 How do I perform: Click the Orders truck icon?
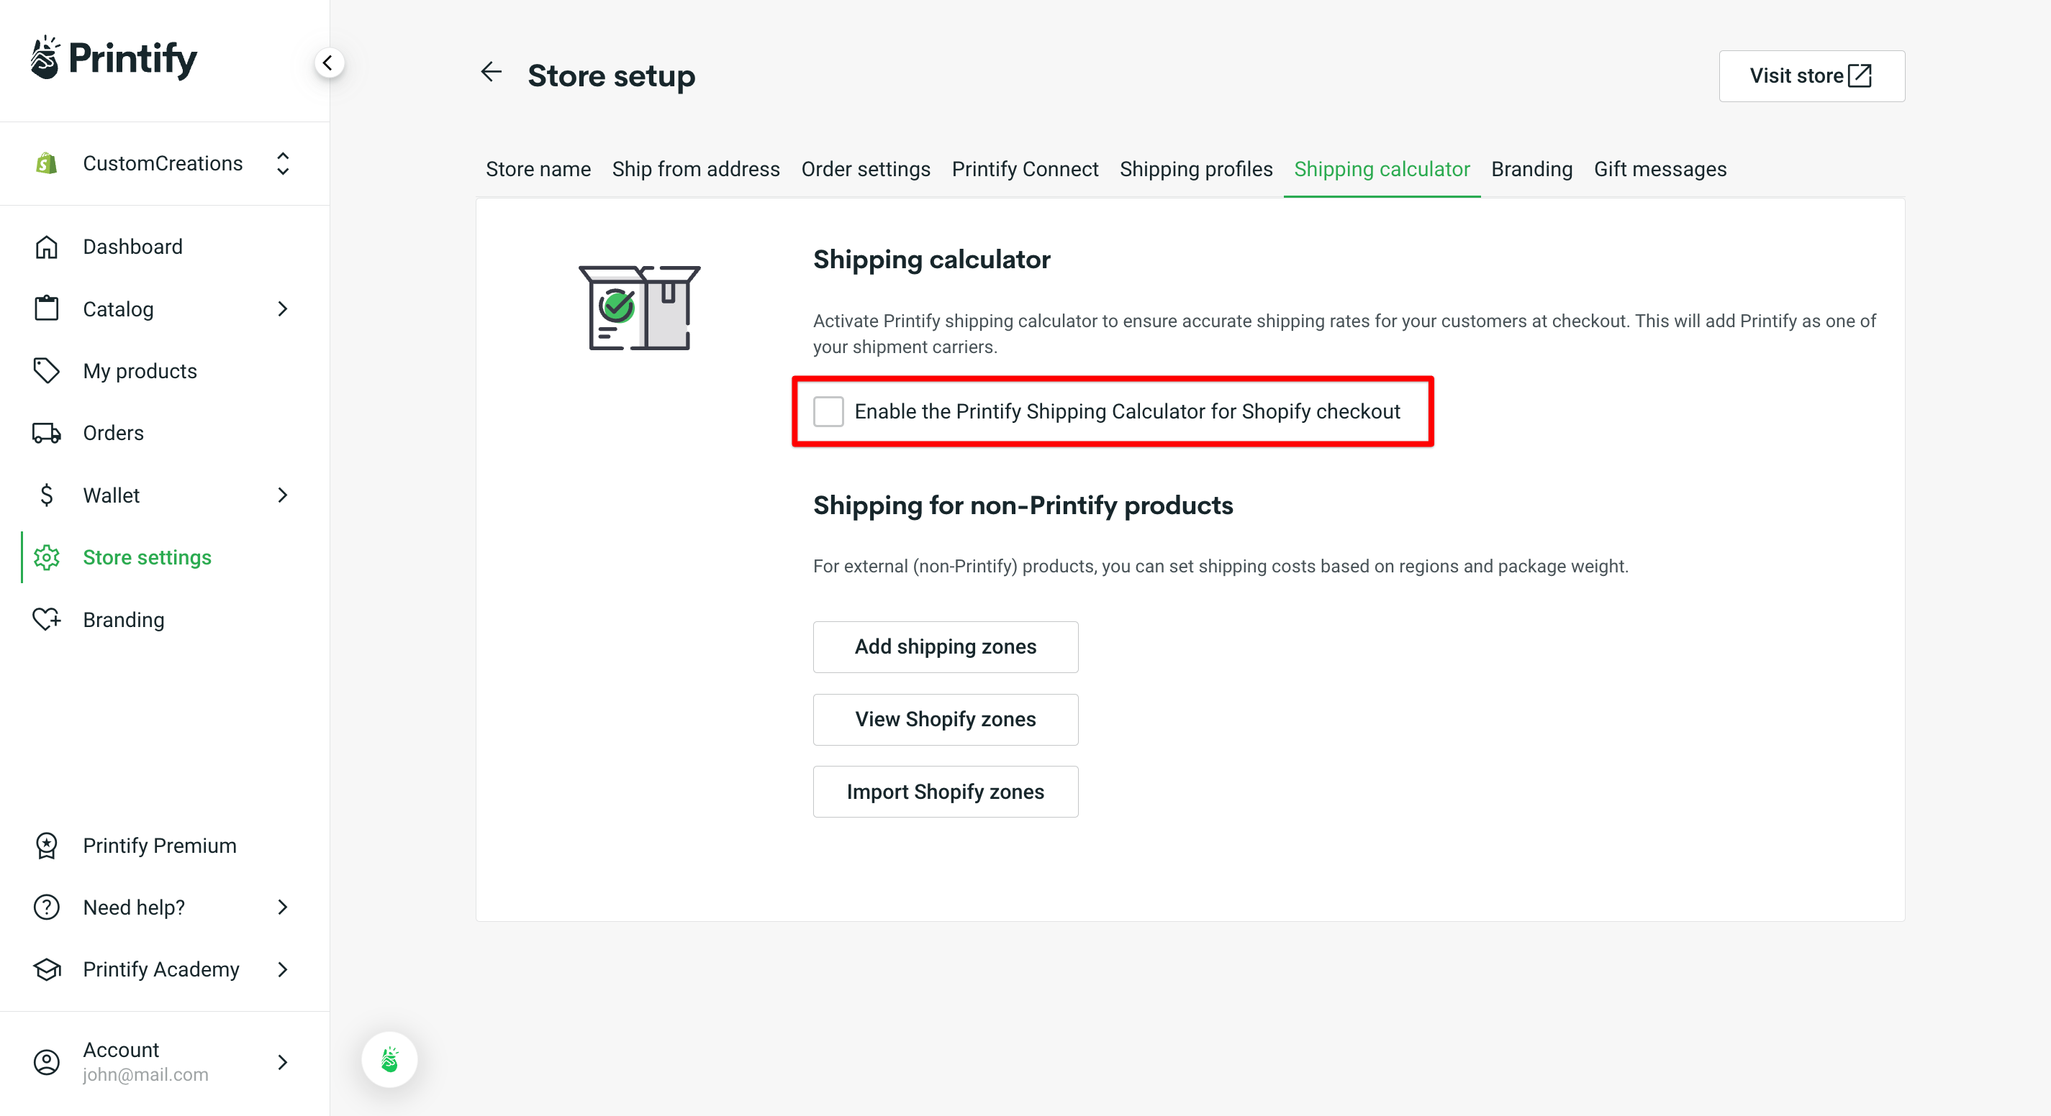[x=47, y=433]
